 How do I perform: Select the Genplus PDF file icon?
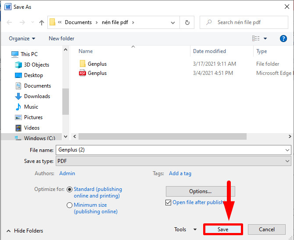[x=82, y=73]
